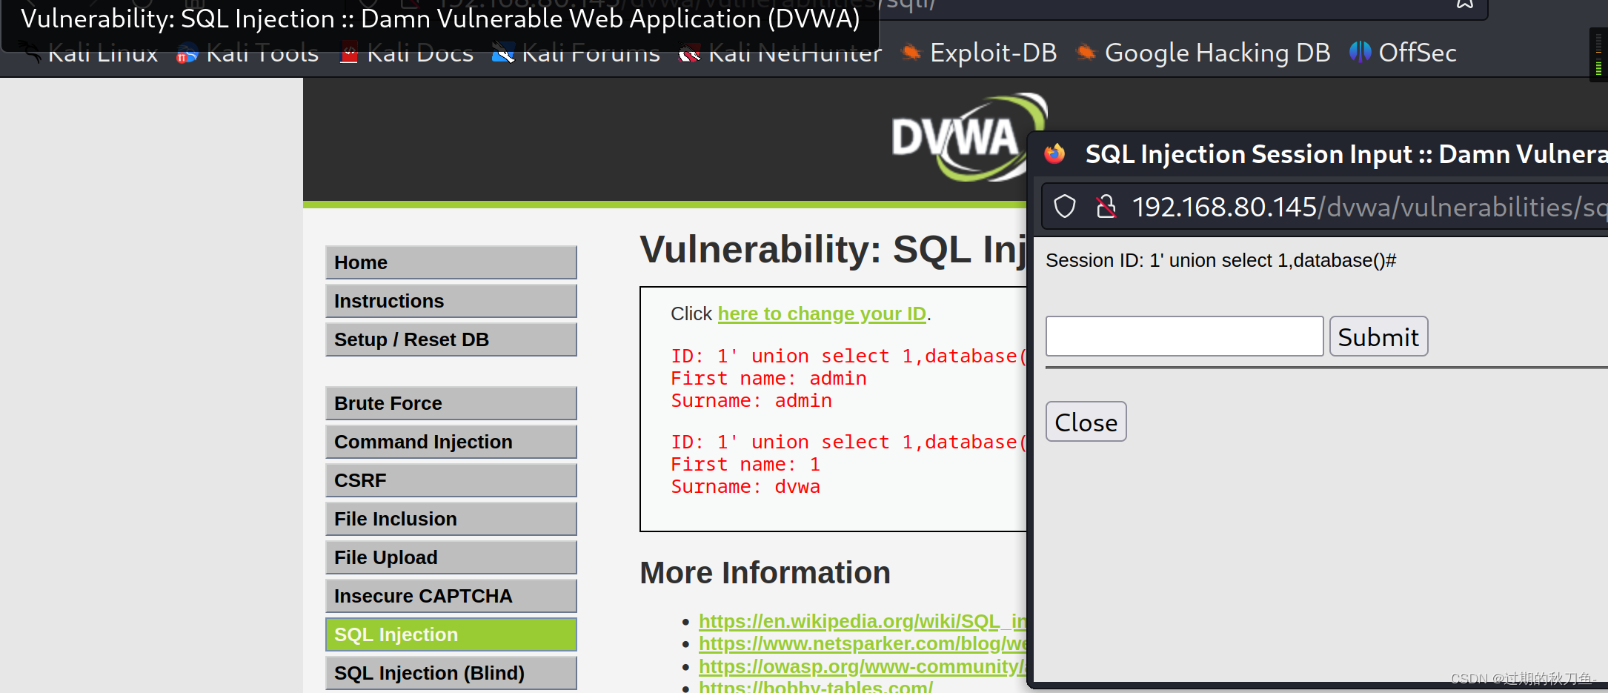Viewport: 1608px width, 693px height.
Task: Select the SQL Injection menu item
Action: click(451, 634)
